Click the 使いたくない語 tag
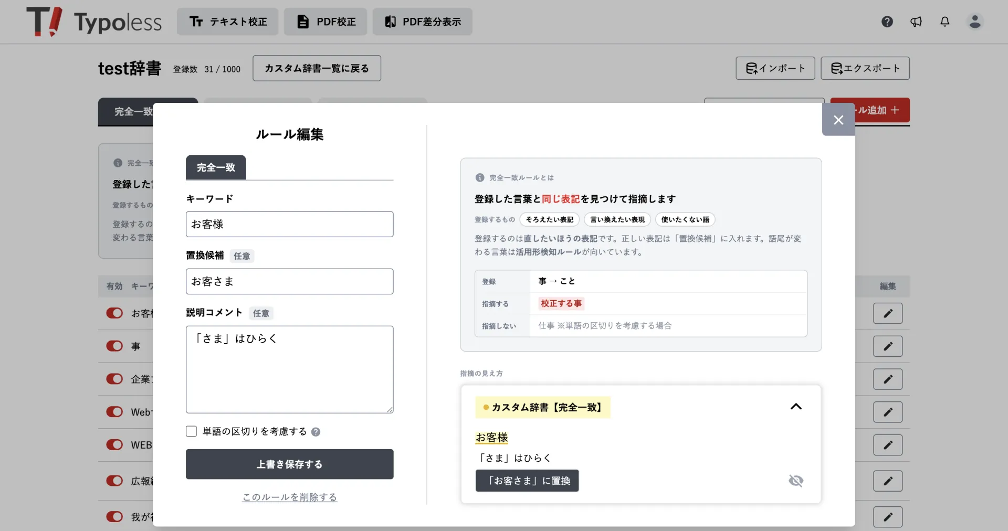The height and width of the screenshot is (531, 1008). tap(685, 219)
